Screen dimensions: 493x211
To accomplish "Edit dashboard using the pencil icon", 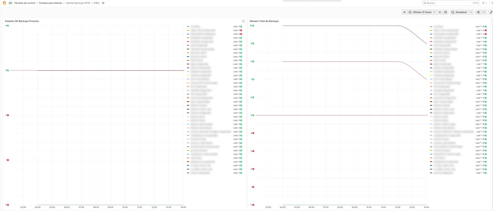I will (491, 12).
